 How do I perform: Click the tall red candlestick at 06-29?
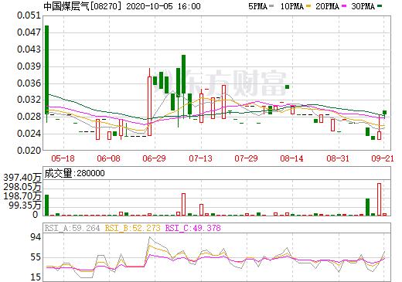tap(149, 106)
